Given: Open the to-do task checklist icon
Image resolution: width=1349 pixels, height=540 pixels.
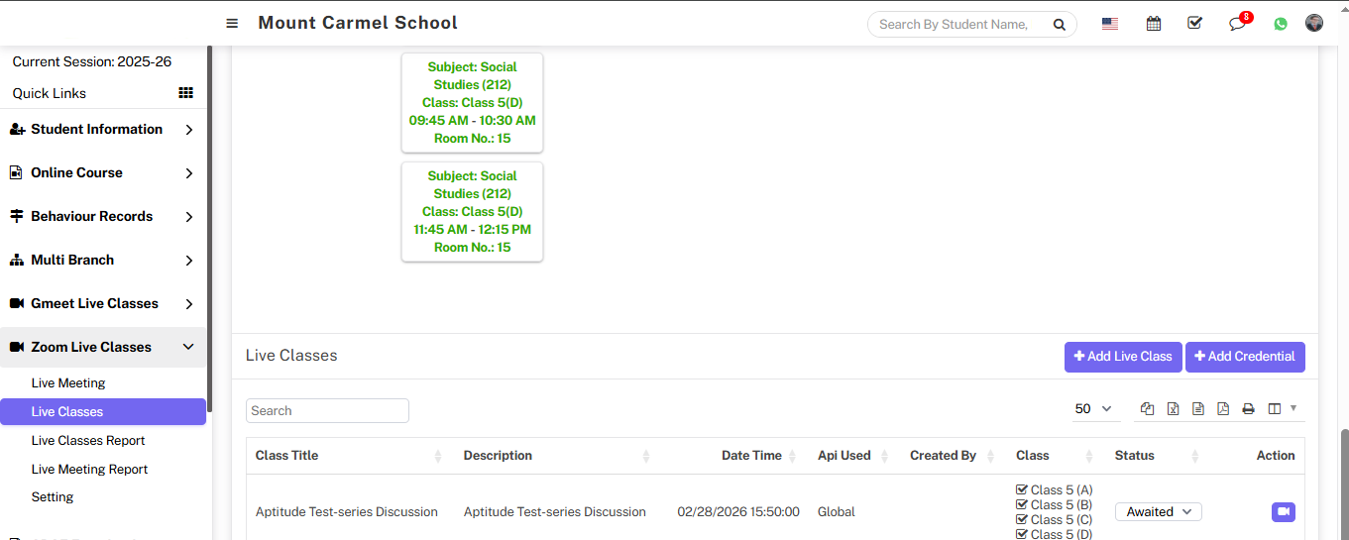Looking at the screenshot, I should pos(1194,24).
